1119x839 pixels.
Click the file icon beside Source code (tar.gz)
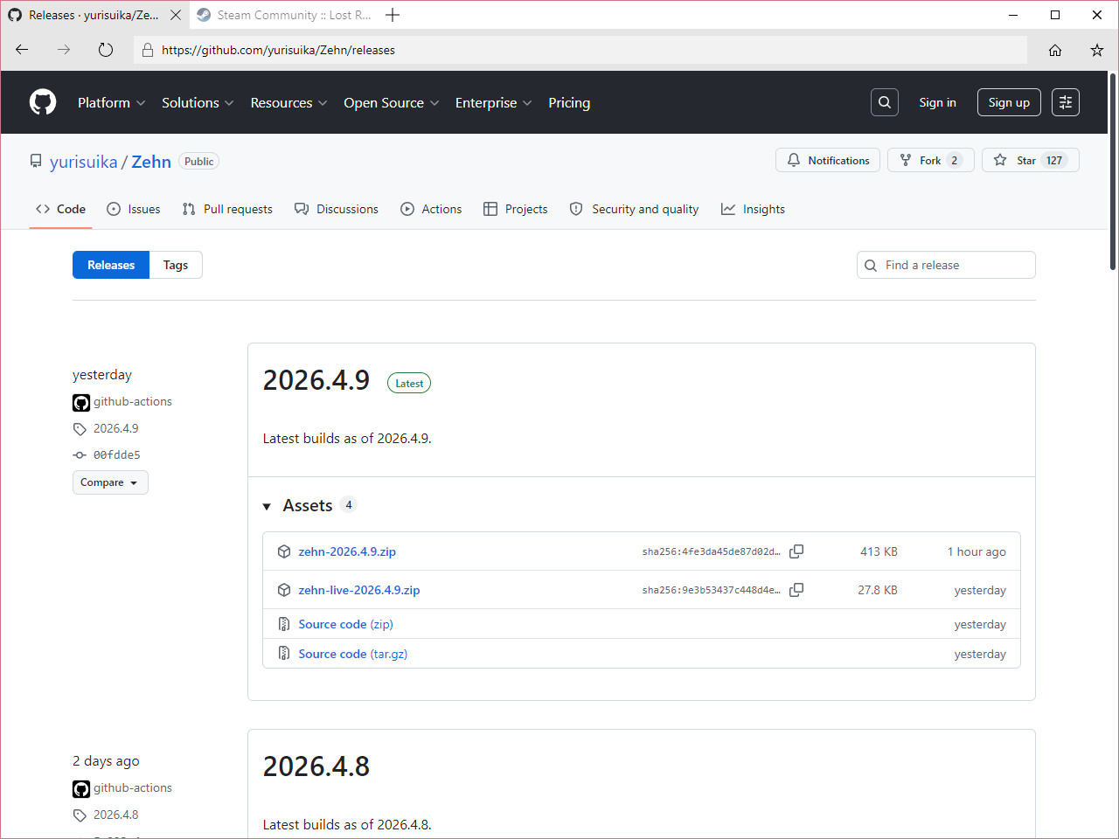284,654
